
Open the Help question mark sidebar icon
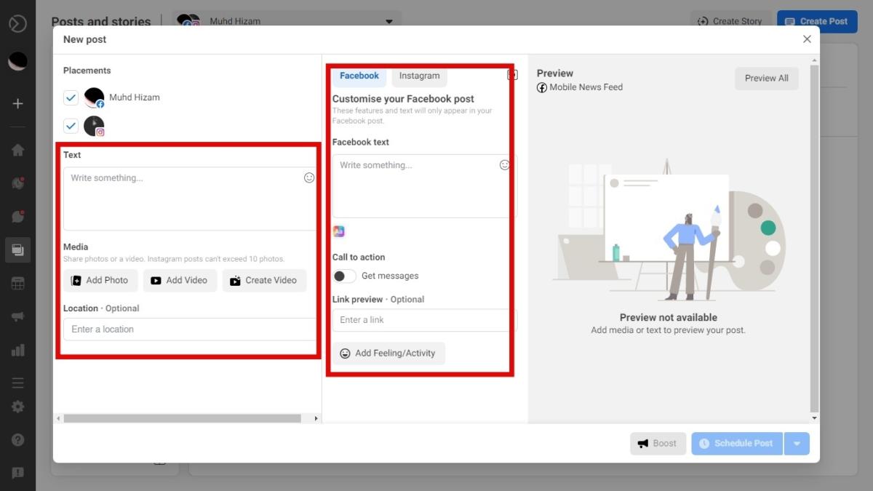tap(17, 440)
